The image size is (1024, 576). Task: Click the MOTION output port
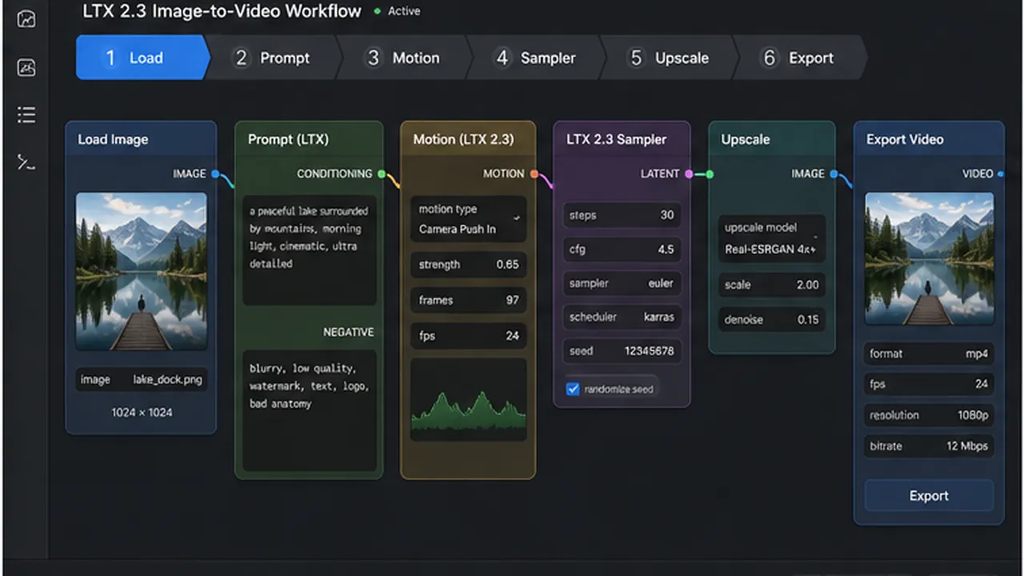534,174
